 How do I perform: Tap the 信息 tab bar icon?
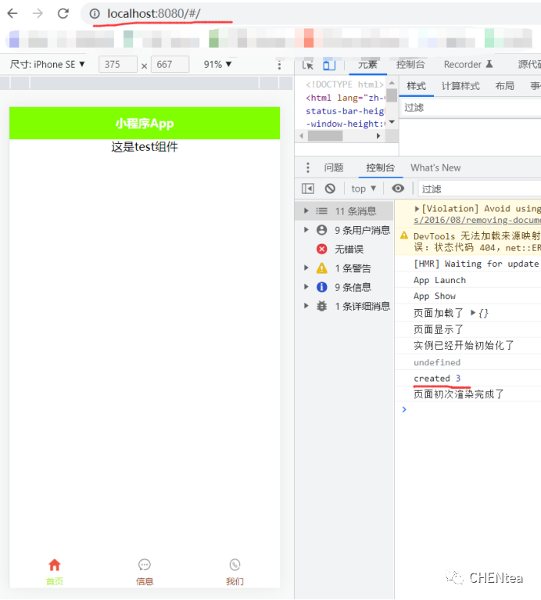point(145,565)
